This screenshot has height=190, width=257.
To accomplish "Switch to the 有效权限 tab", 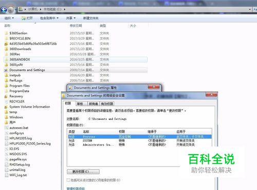I will [x=107, y=103].
